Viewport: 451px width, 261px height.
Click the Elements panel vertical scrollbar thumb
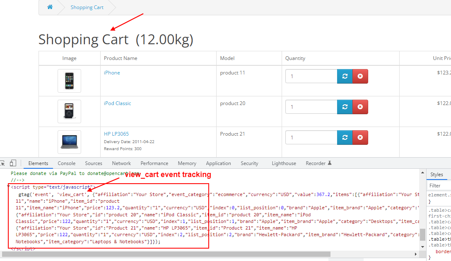coord(422,235)
